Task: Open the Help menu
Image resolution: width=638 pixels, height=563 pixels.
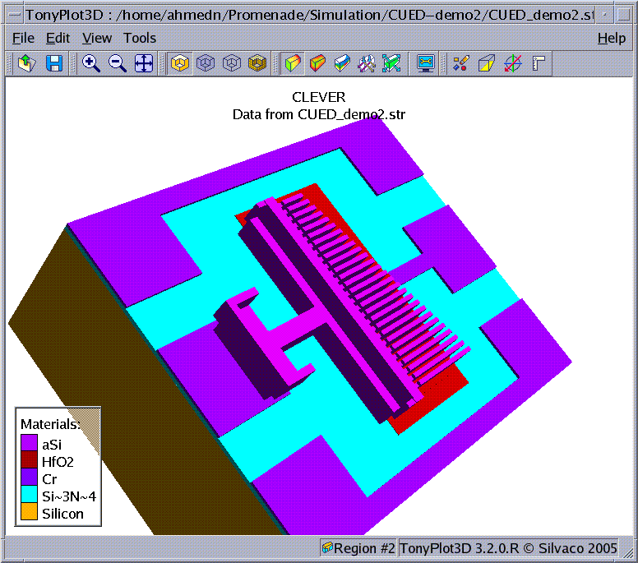Action: click(612, 39)
